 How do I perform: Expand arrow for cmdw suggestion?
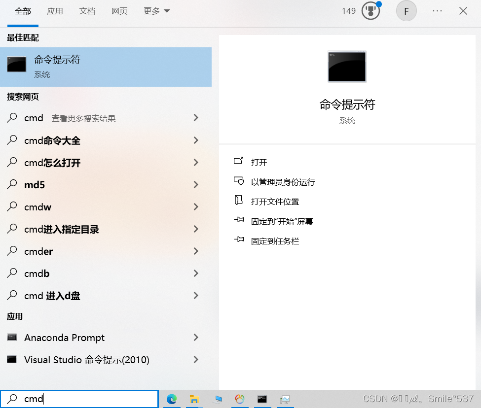(196, 207)
